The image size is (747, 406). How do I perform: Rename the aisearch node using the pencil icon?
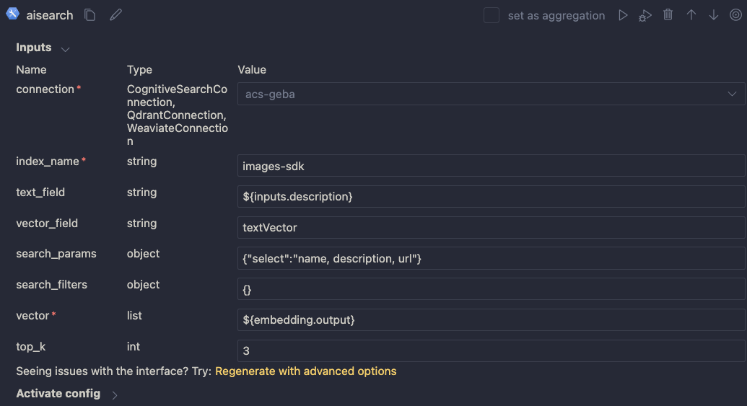(115, 15)
